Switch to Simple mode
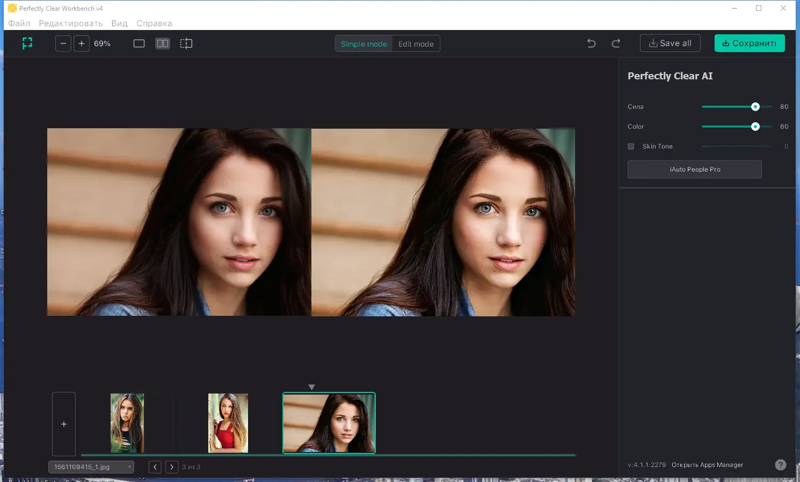Image resolution: width=800 pixels, height=482 pixels. tap(363, 44)
